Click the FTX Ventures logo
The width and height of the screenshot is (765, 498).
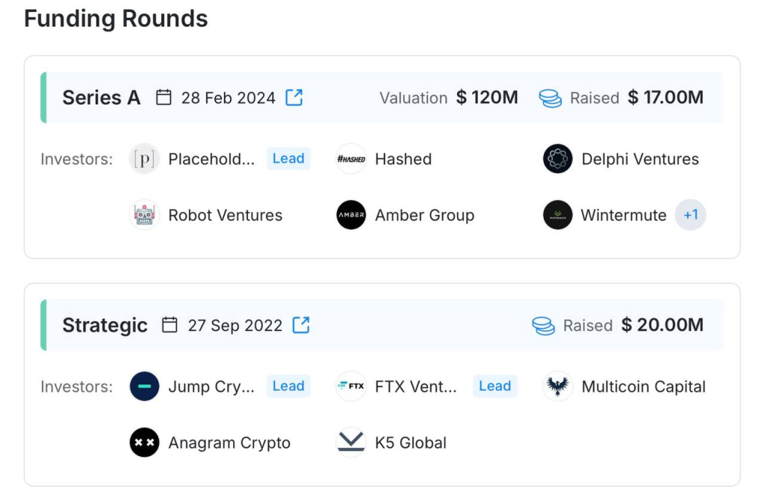(x=351, y=386)
